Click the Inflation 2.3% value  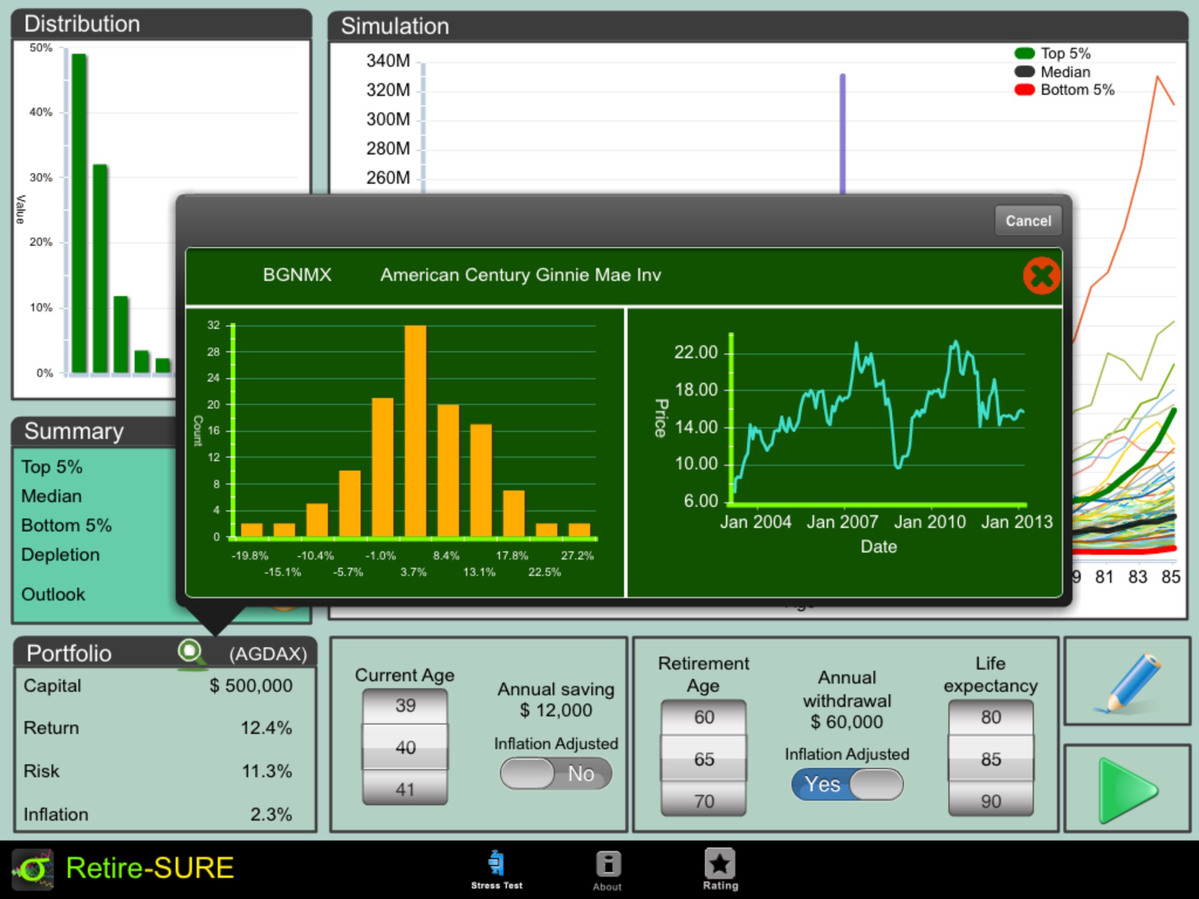(270, 814)
